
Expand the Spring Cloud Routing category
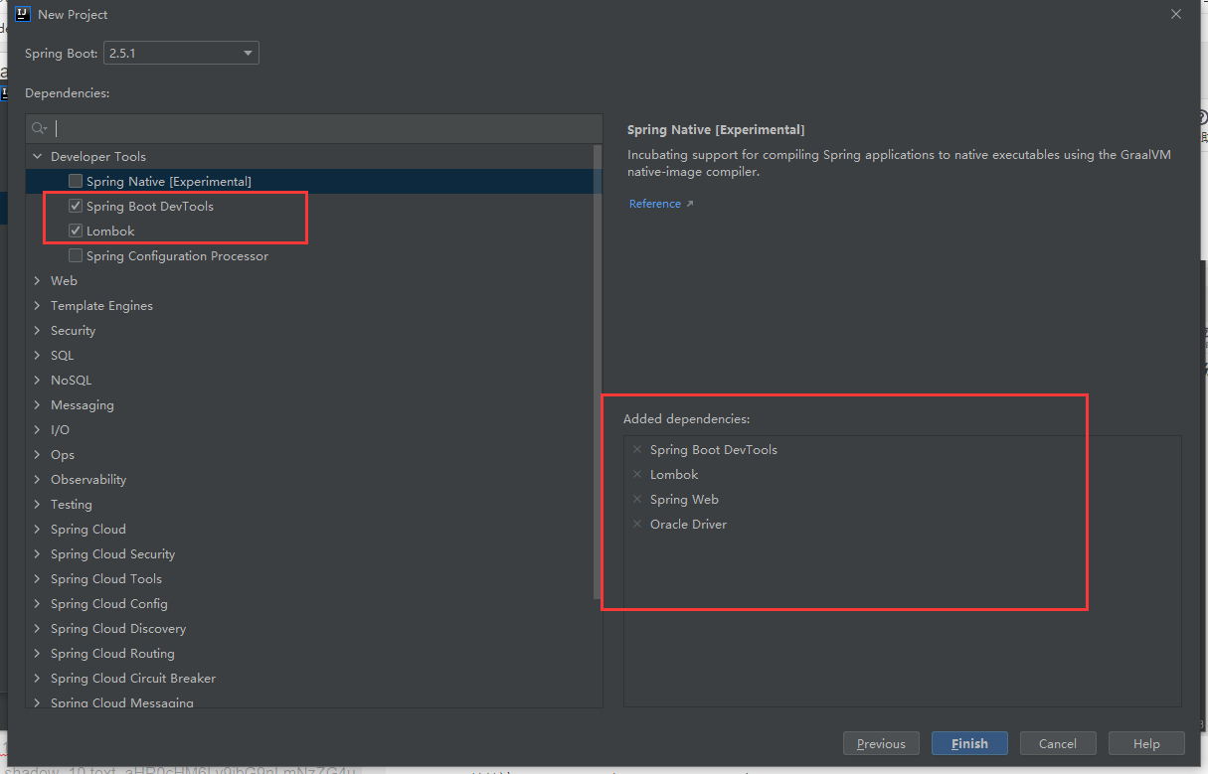(x=38, y=653)
